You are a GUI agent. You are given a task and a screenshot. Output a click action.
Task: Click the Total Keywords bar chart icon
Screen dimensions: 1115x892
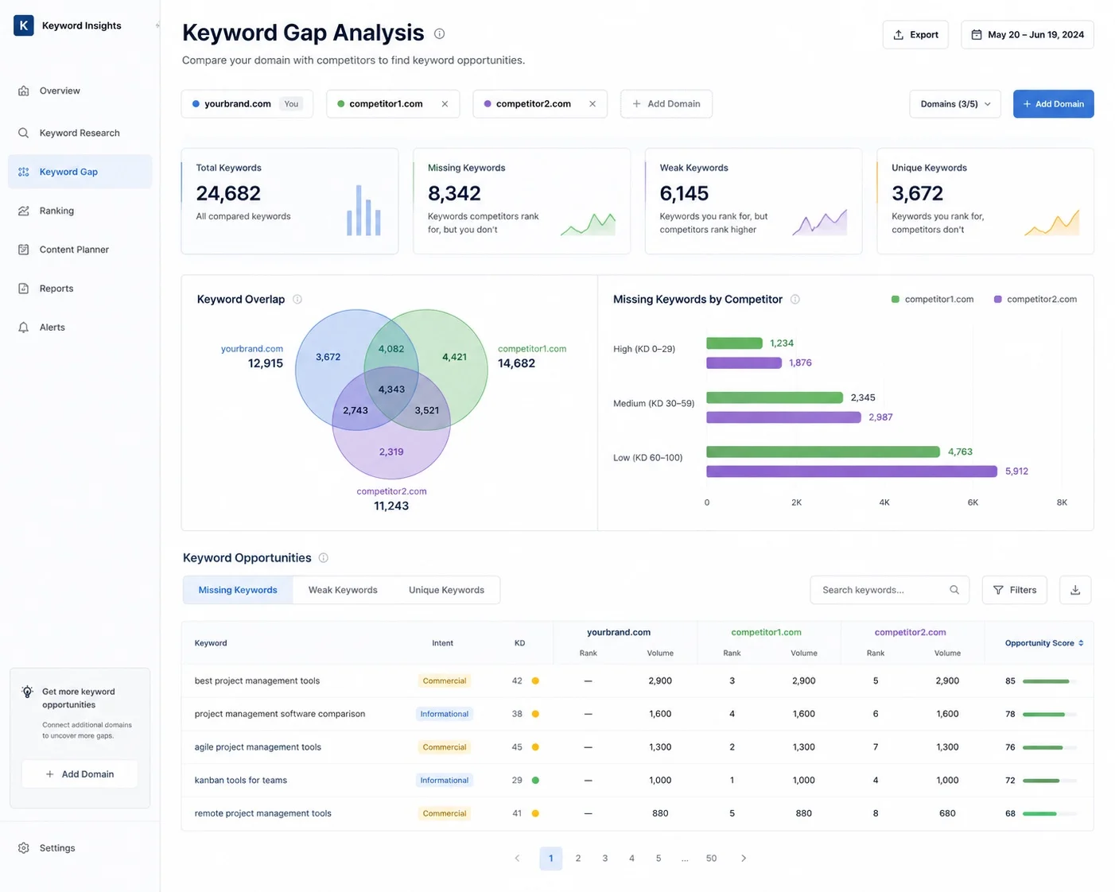tap(363, 210)
